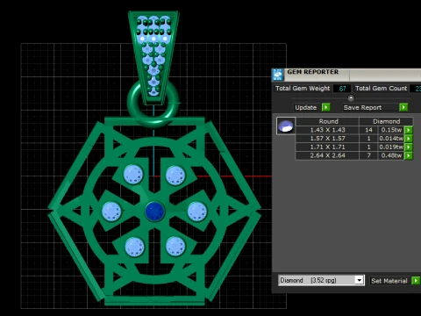Click the green arrow beside Set Material
The image size is (421, 316).
(x=416, y=281)
